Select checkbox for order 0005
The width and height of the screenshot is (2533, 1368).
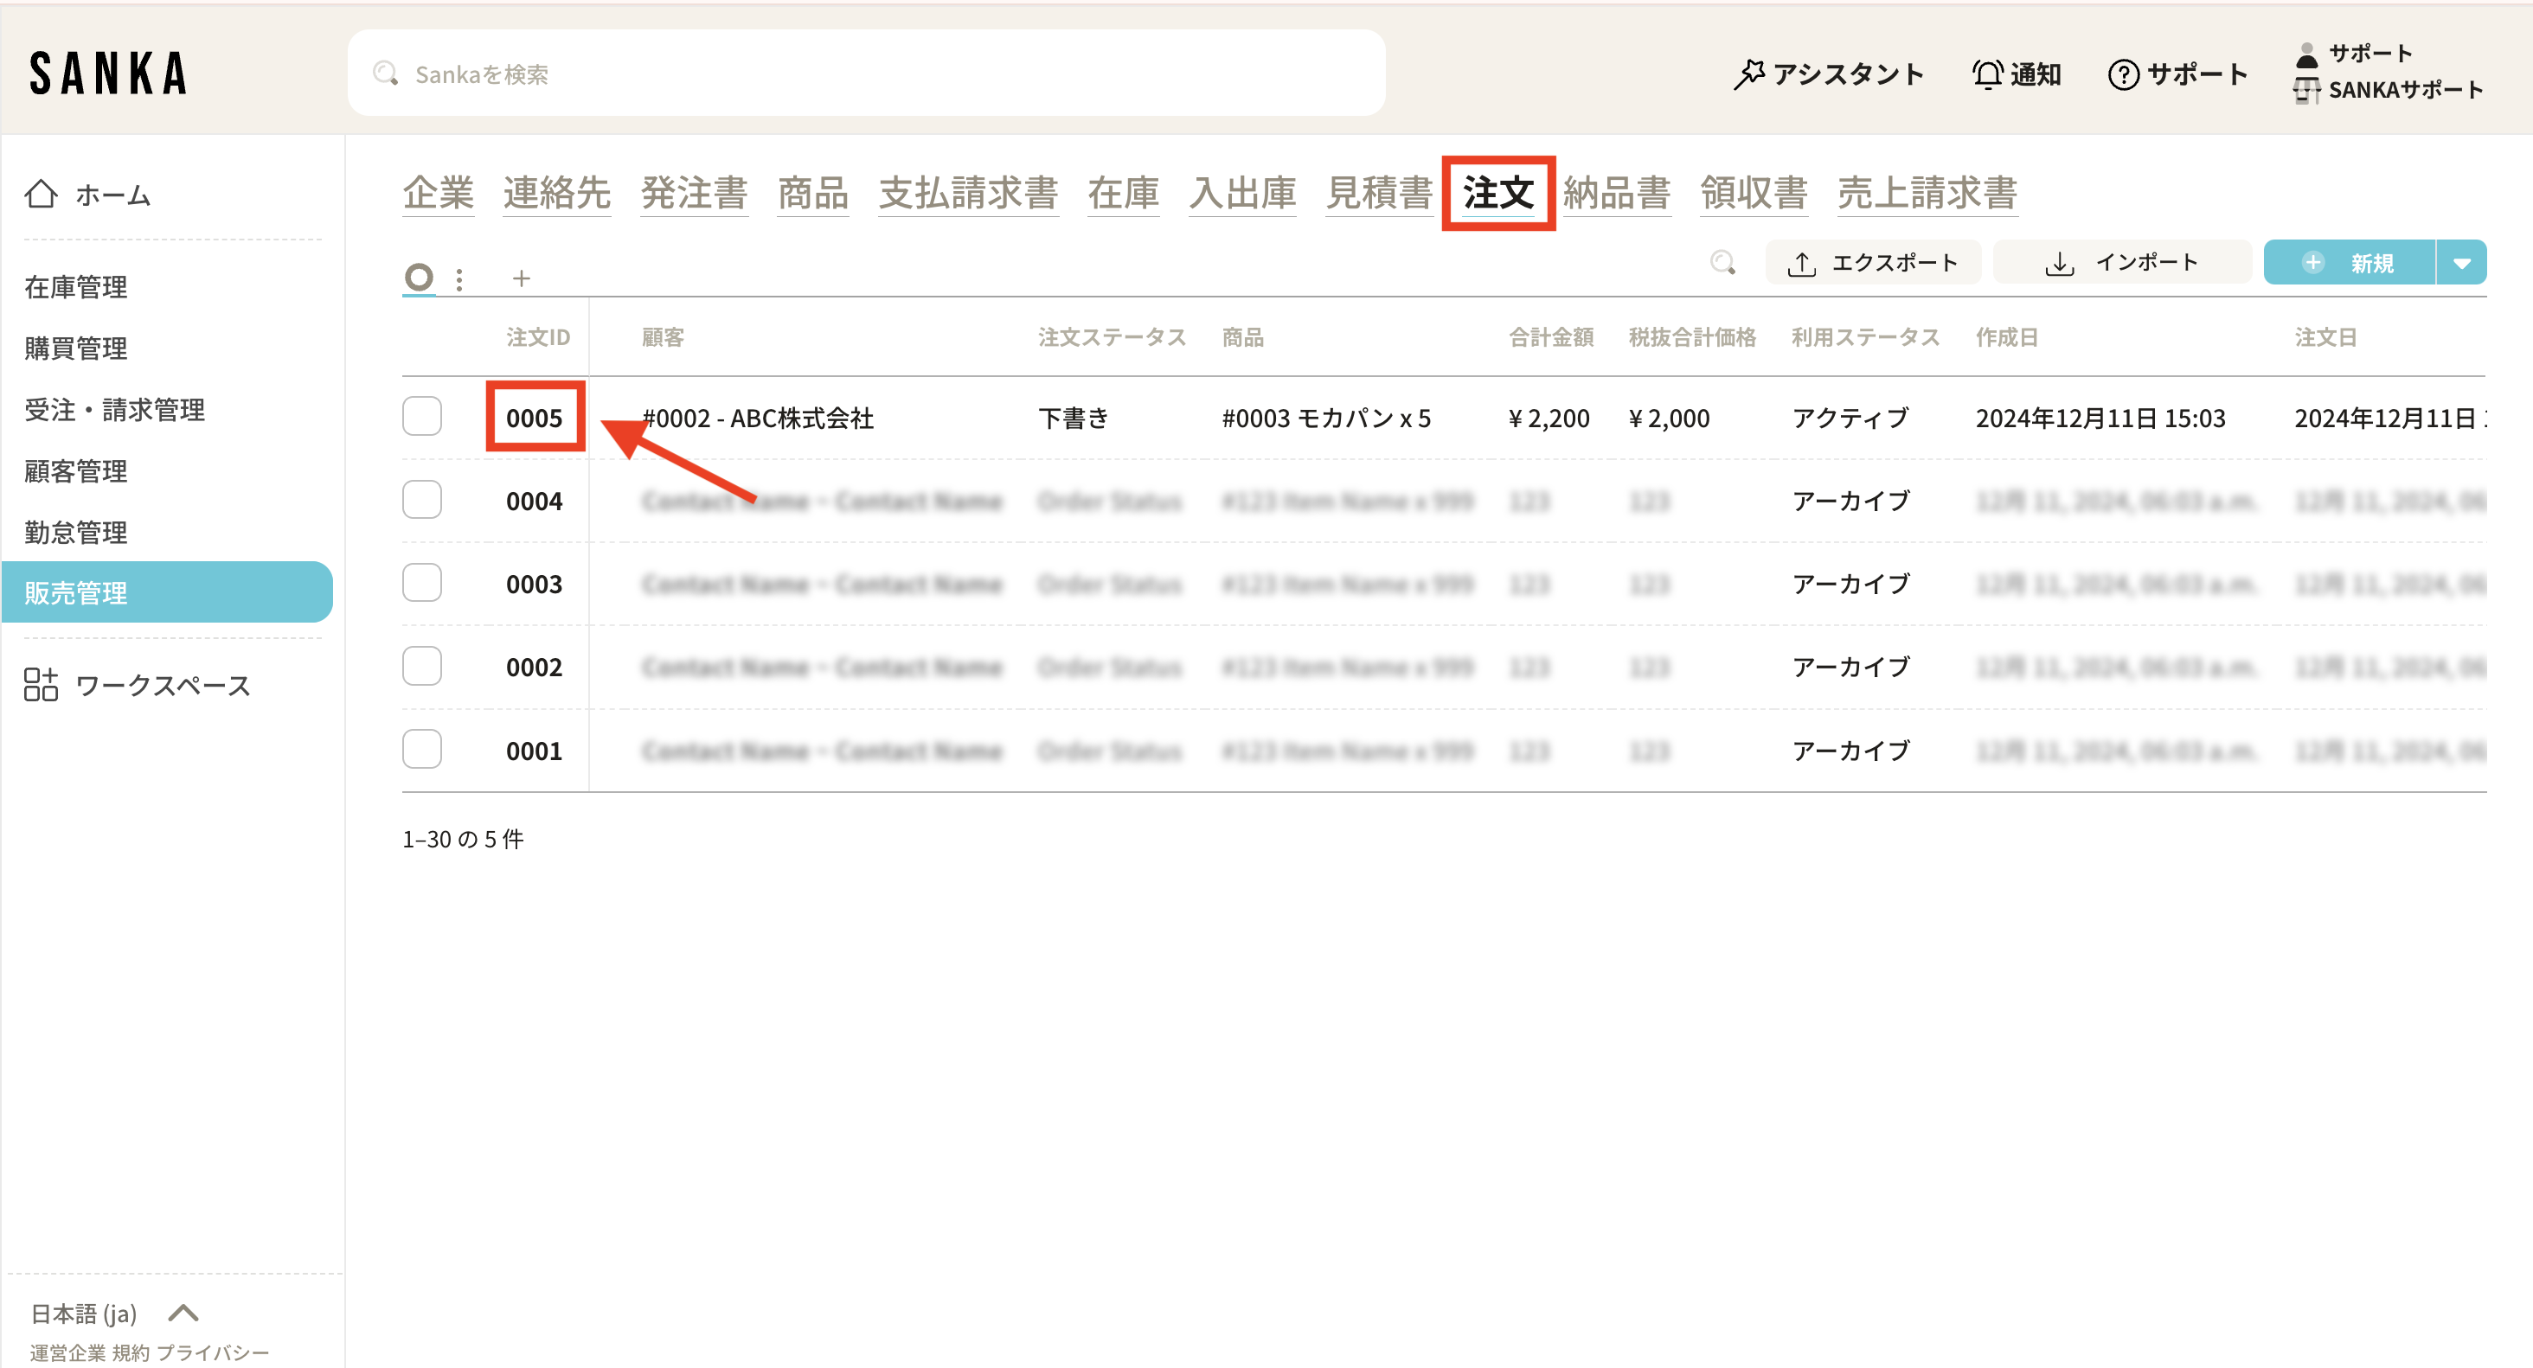[422, 417]
